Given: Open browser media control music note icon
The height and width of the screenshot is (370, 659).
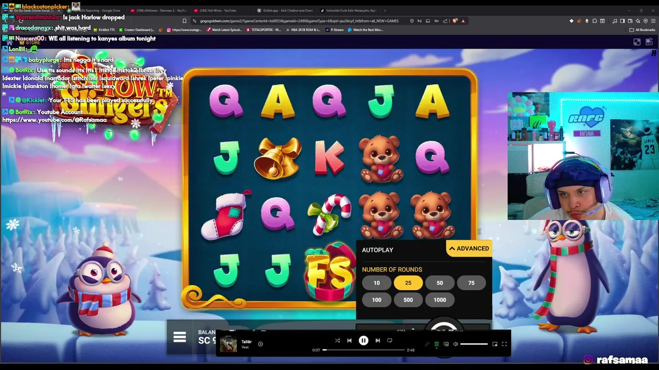Looking at the screenshot, I should pos(615,21).
